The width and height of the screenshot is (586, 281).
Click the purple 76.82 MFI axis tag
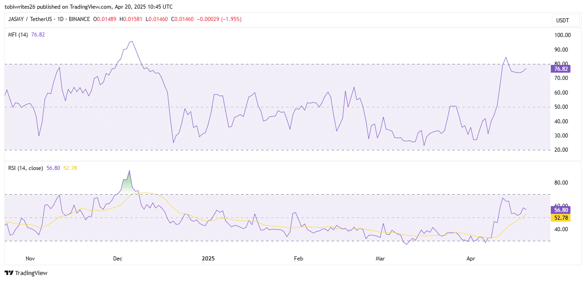pyautogui.click(x=561, y=69)
